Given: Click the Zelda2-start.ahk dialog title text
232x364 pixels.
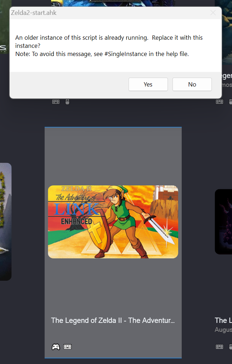Looking at the screenshot, I should 34,13.
